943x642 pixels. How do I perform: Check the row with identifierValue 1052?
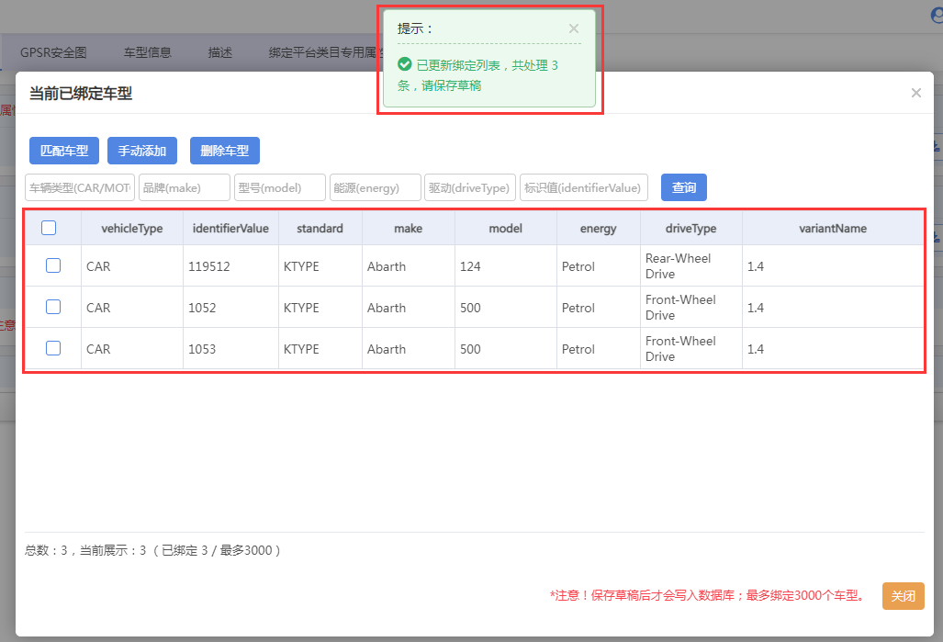click(53, 307)
